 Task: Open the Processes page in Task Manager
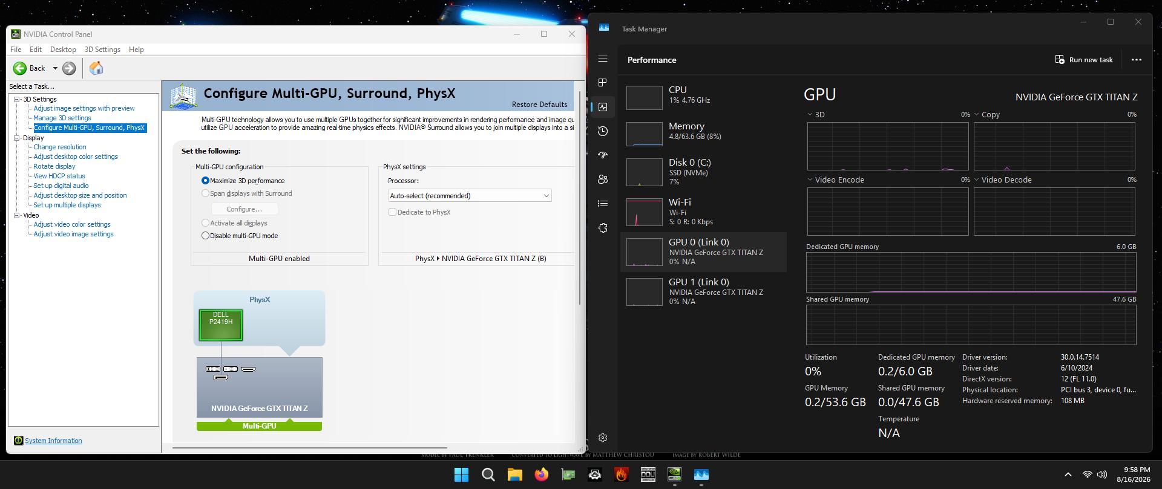pyautogui.click(x=603, y=83)
